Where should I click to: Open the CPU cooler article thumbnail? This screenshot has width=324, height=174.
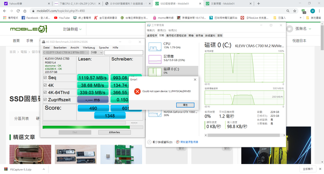(x=30, y=154)
